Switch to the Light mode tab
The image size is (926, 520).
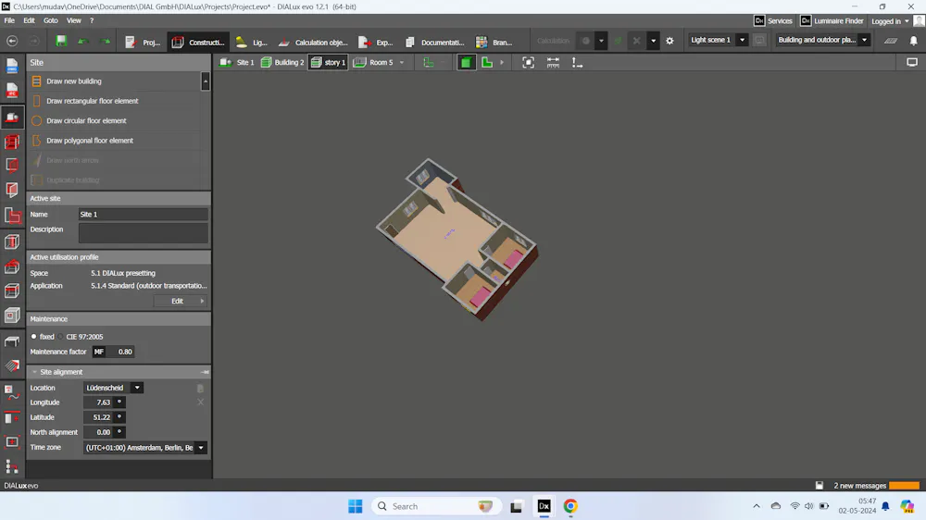click(252, 42)
